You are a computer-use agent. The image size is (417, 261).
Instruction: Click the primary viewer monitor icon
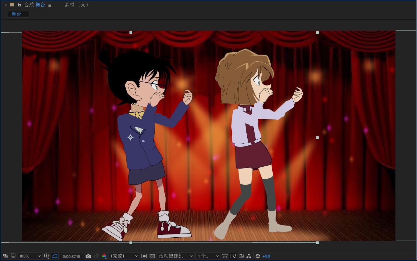coord(13,256)
